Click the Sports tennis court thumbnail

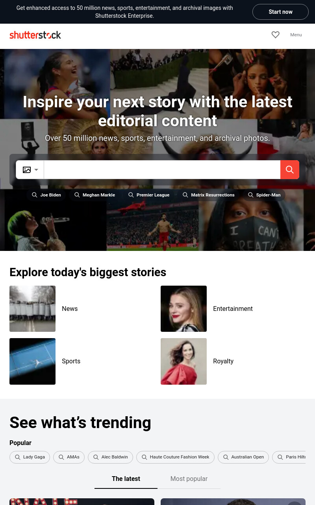click(x=32, y=361)
